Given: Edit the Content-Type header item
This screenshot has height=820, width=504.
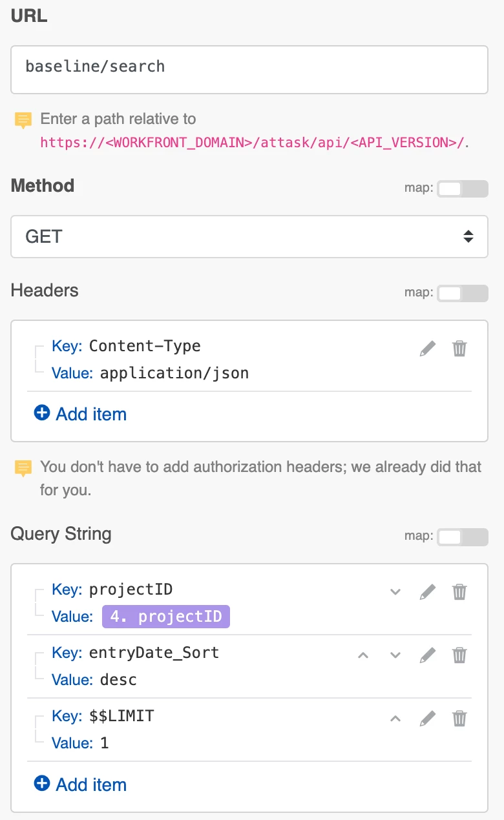Looking at the screenshot, I should tap(428, 349).
